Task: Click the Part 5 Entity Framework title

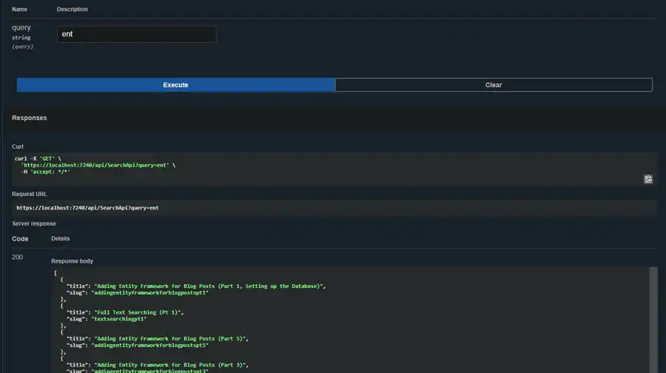Action: (x=171, y=338)
